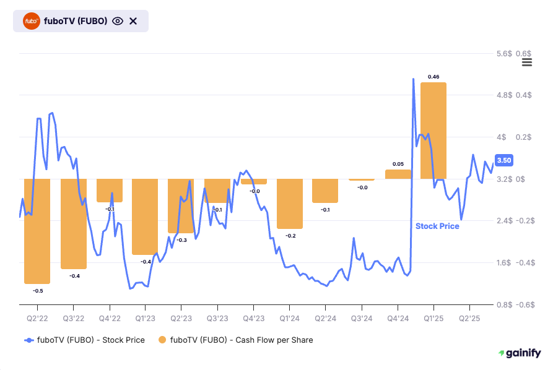Toggle Cash Flow per Share legend item
This screenshot has height=370, width=553.
(x=235, y=340)
